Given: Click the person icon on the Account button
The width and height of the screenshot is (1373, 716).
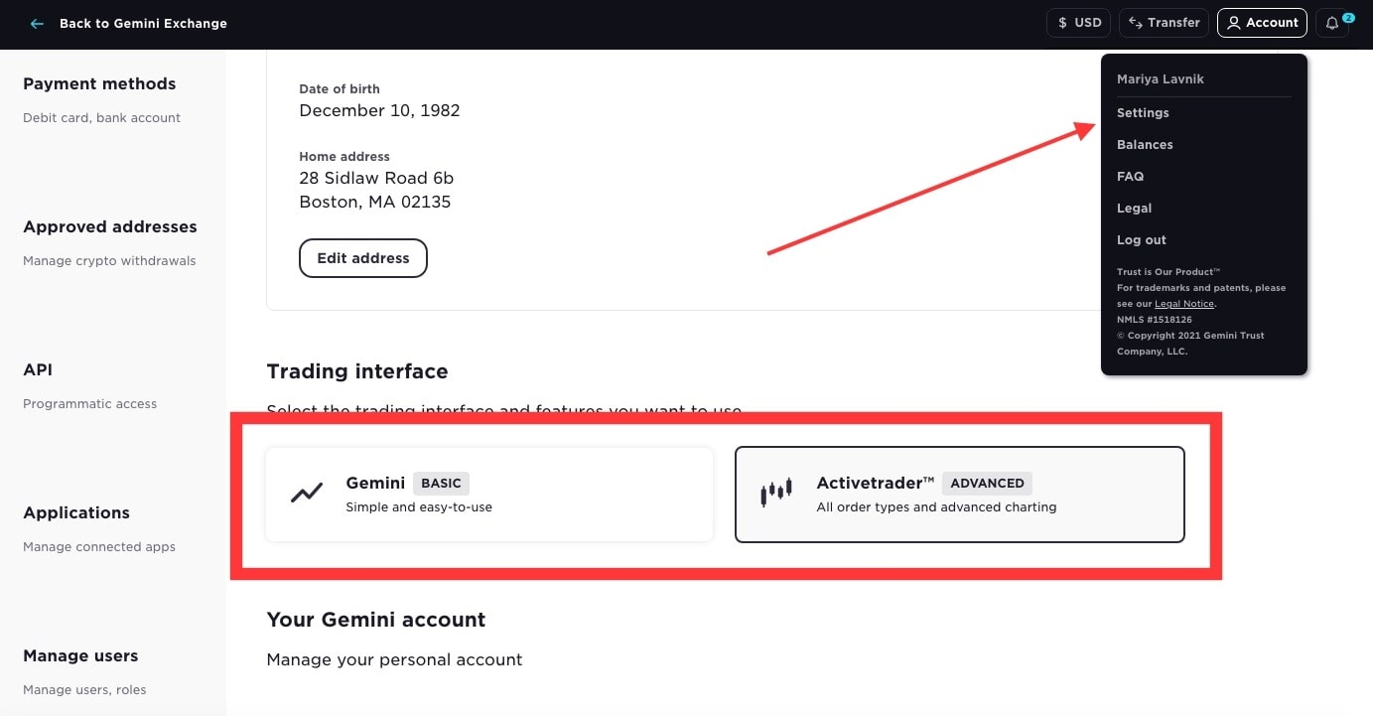Looking at the screenshot, I should point(1233,23).
